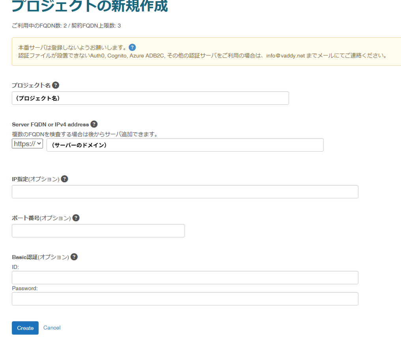Click the サーバーのドメイン input field
The height and width of the screenshot is (337, 401).
(x=185, y=145)
